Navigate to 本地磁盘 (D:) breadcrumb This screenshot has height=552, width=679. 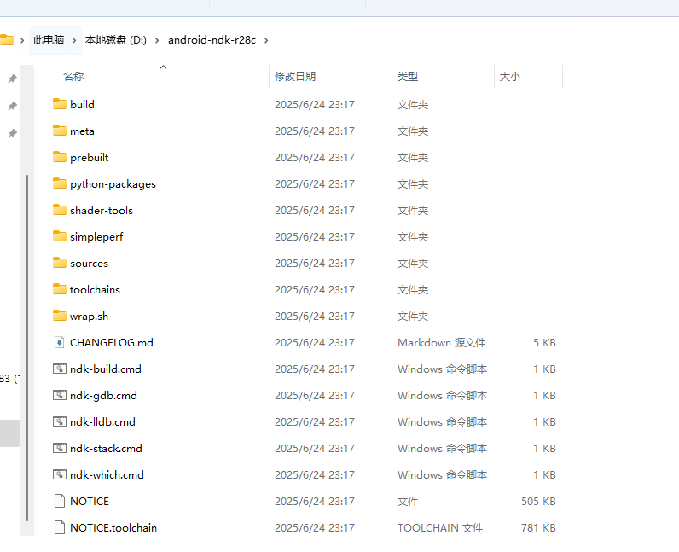[116, 40]
